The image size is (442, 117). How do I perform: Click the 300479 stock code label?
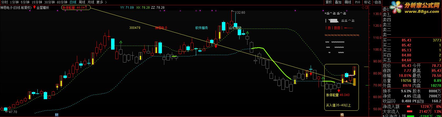click(x=135, y=28)
